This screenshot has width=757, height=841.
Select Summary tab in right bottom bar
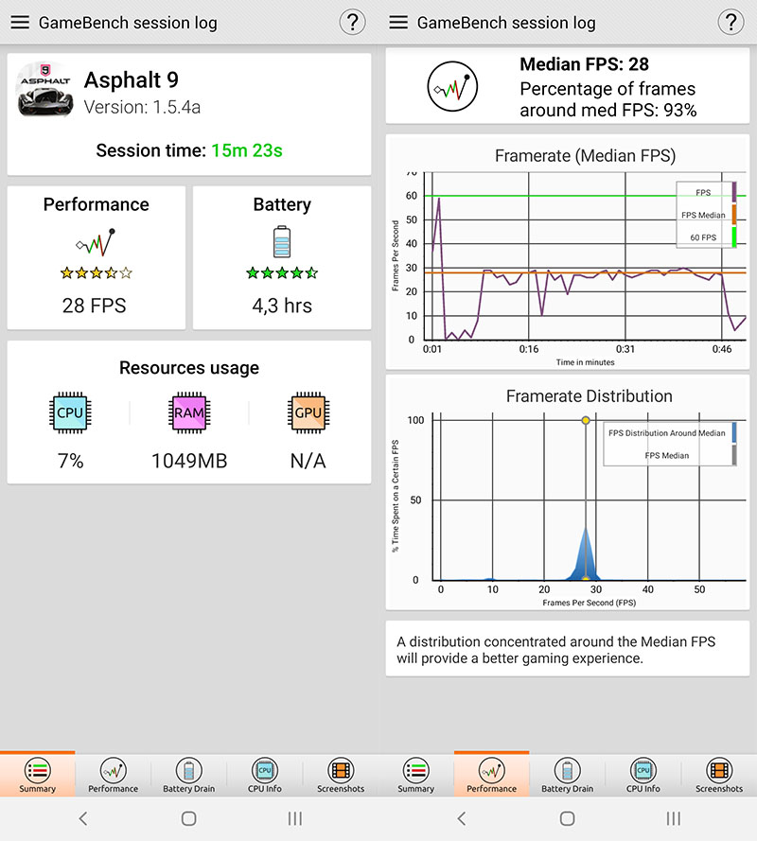(x=415, y=775)
